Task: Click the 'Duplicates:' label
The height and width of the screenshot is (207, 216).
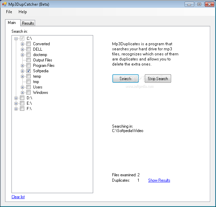Action: pyautogui.click(x=121, y=180)
